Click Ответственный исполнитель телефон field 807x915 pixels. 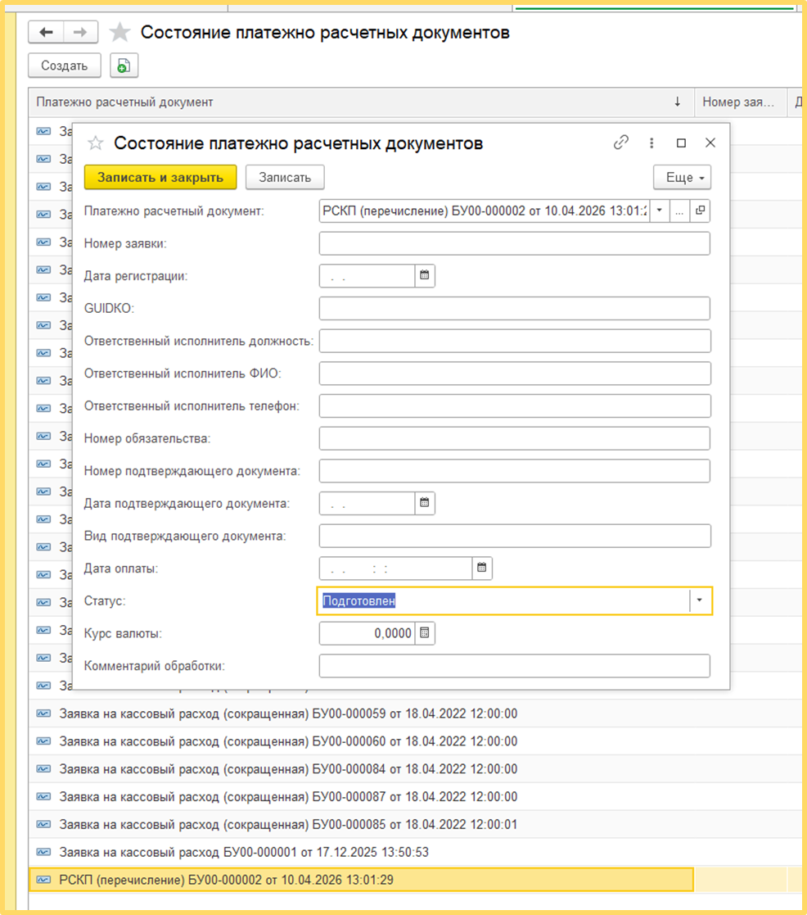pyautogui.click(x=515, y=406)
